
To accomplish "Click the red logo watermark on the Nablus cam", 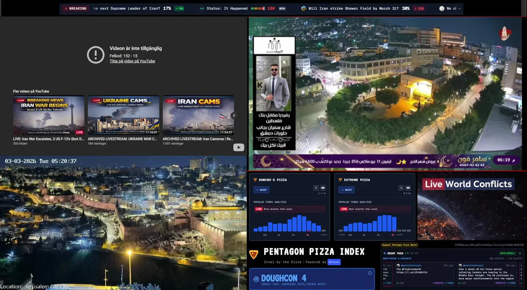I will (504, 34).
